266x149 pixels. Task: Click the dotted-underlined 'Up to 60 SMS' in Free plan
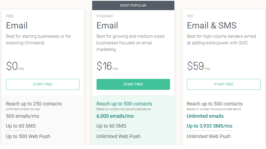[21, 126]
